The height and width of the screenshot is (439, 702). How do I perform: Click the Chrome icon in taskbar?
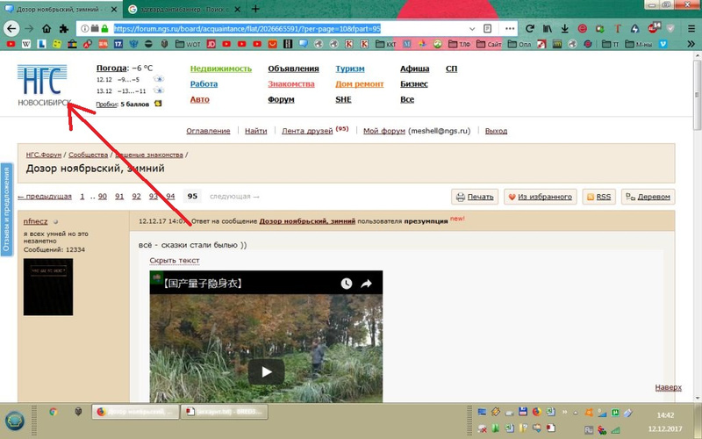click(x=53, y=412)
